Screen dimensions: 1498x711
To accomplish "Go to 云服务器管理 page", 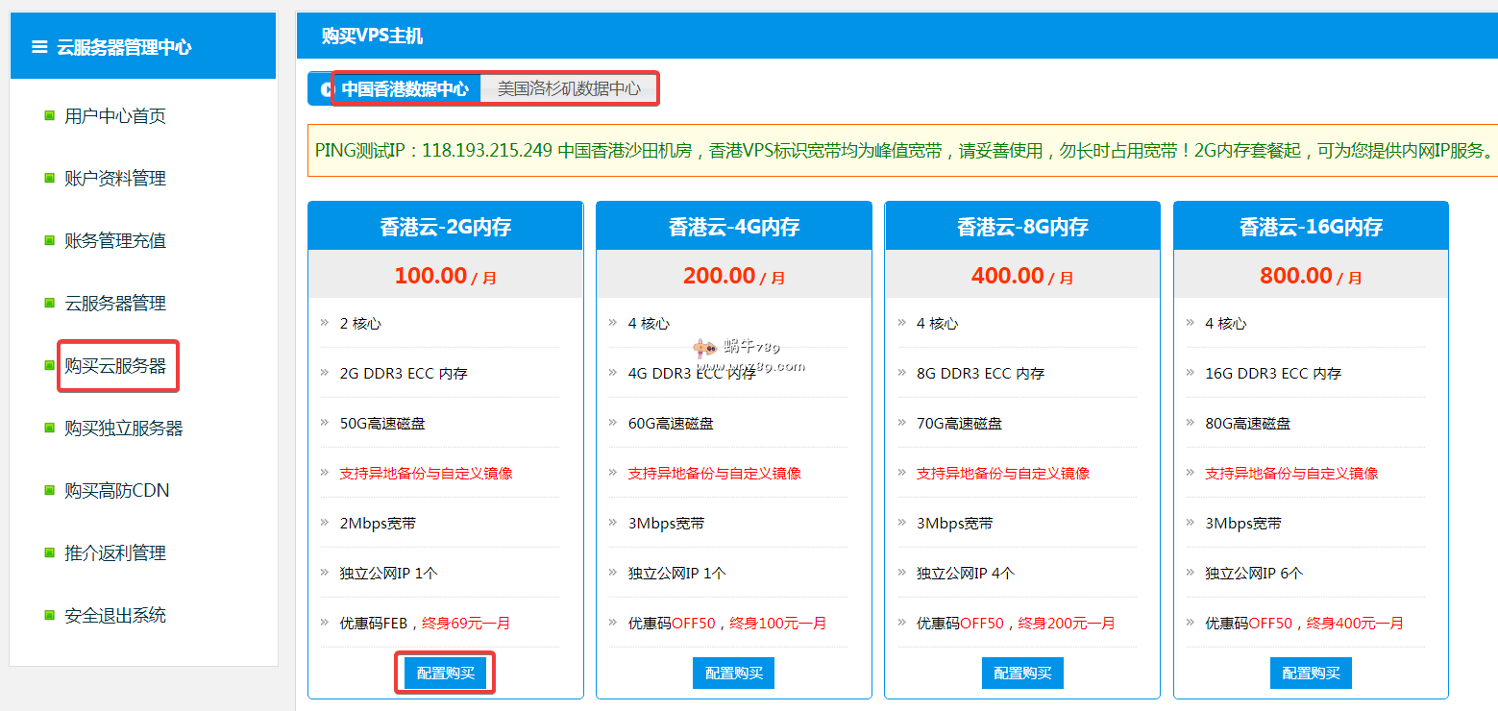I will pyautogui.click(x=115, y=304).
